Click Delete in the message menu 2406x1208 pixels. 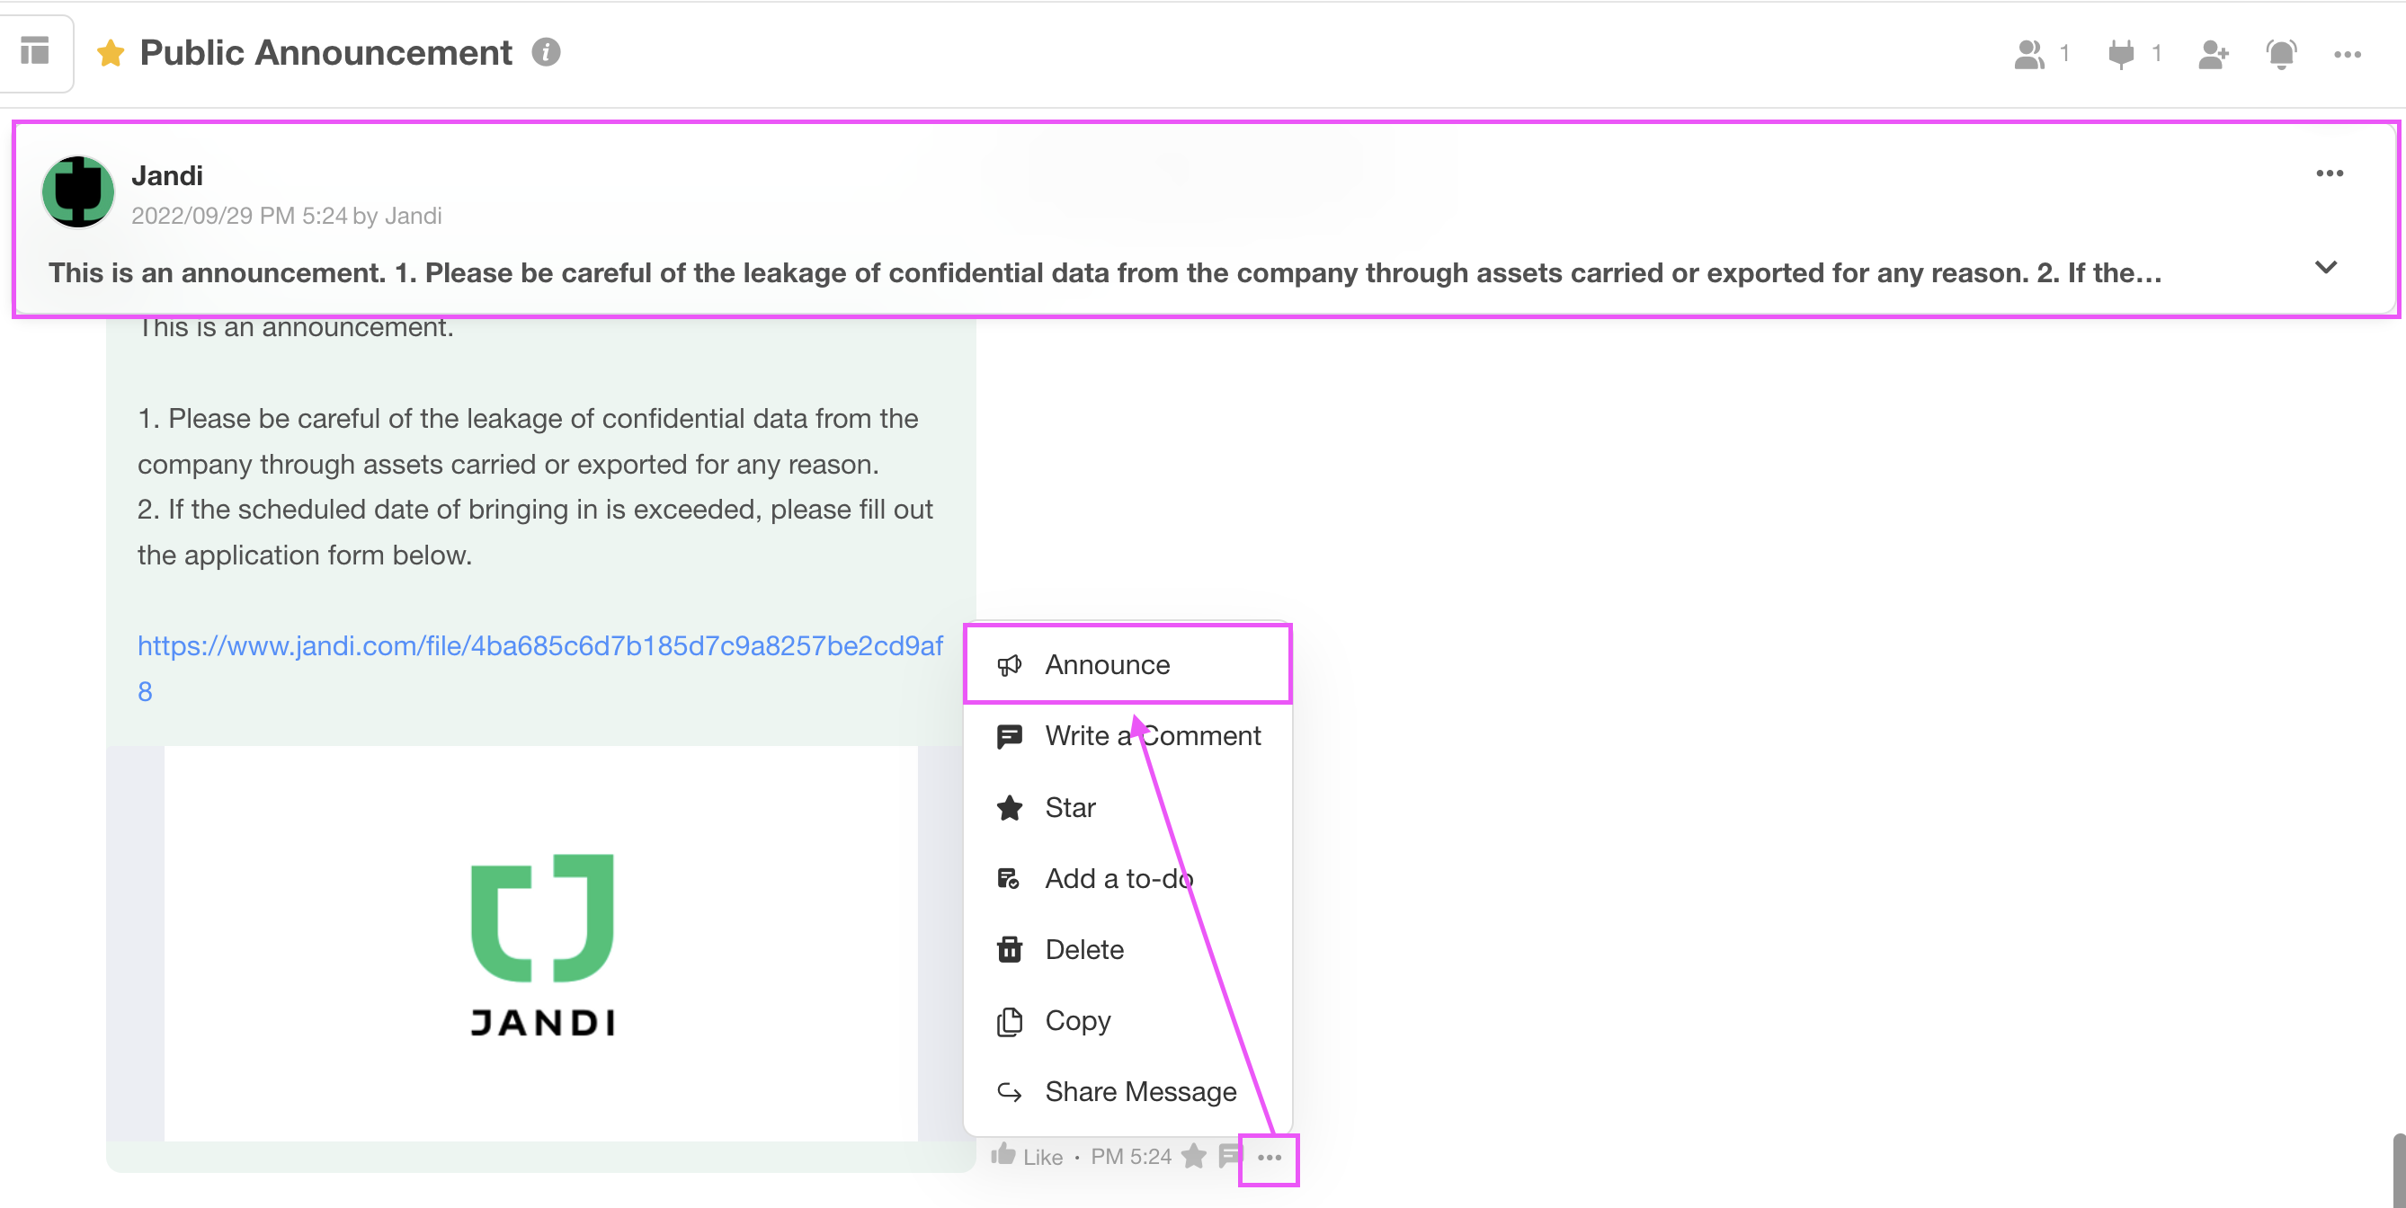coord(1083,949)
